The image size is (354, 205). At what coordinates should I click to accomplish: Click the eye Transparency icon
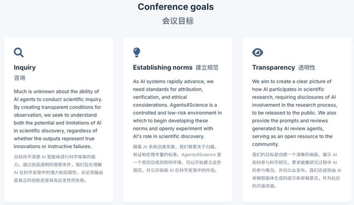tap(257, 52)
